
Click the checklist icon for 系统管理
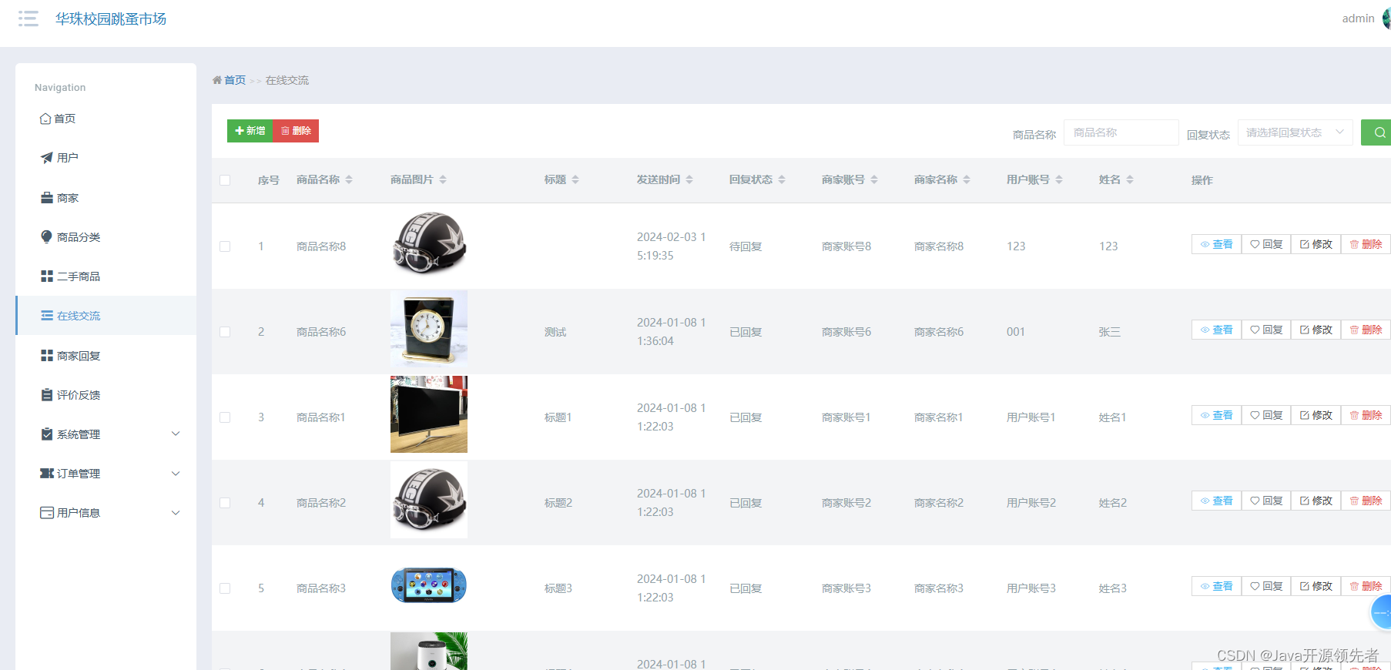[47, 434]
